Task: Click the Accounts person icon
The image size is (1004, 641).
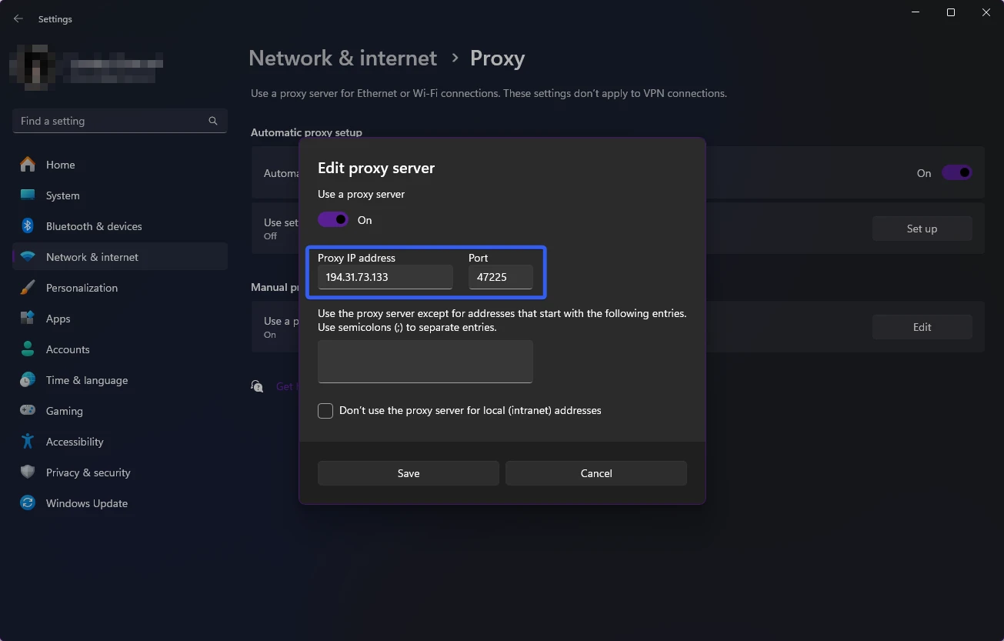Action: [x=28, y=349]
